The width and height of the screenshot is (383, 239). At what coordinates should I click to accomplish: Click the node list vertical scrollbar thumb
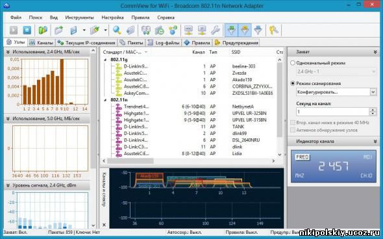click(279, 100)
